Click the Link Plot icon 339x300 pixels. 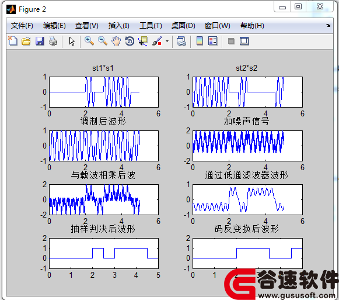pos(181,41)
